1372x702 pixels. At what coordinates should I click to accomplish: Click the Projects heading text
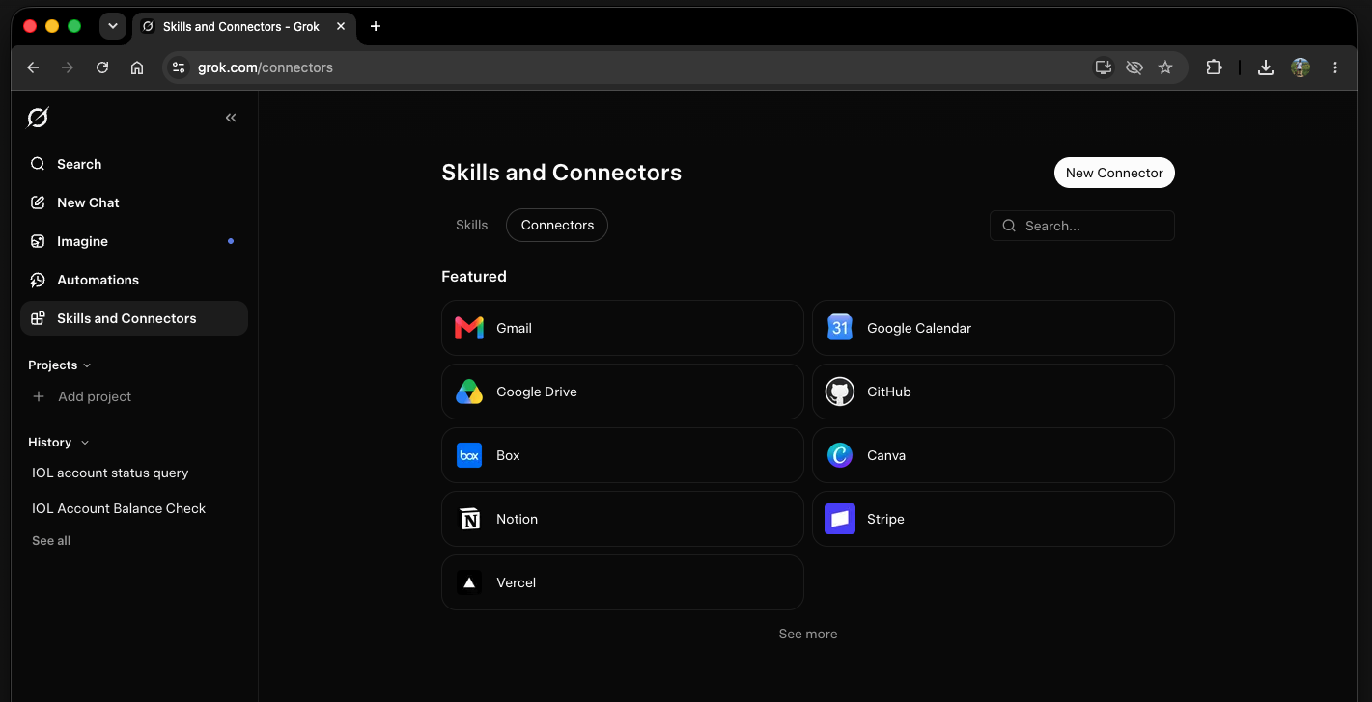pos(52,365)
